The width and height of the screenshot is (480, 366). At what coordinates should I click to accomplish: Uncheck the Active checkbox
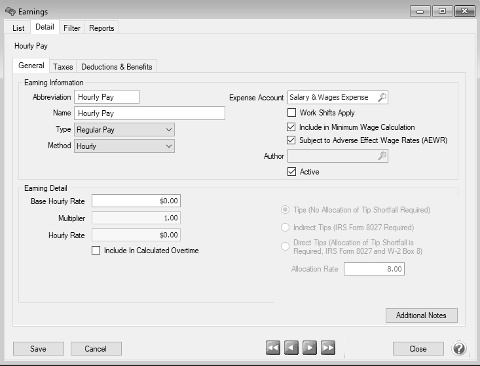[x=292, y=172]
